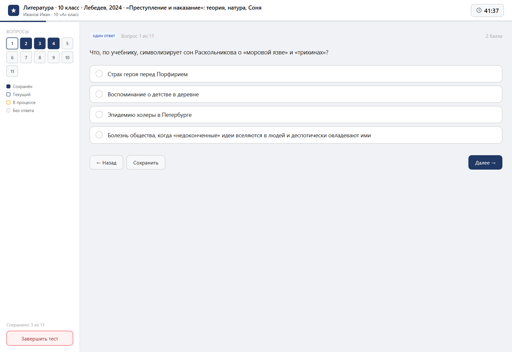Jump to question 10 tile
This screenshot has width=512, height=352.
point(67,57)
